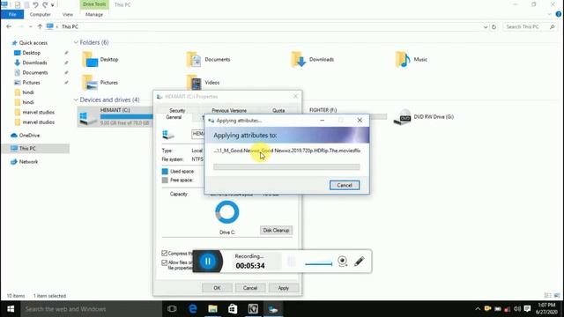The width and height of the screenshot is (564, 317).
Task: Open the Action Center notifications icon
Action: (527, 309)
